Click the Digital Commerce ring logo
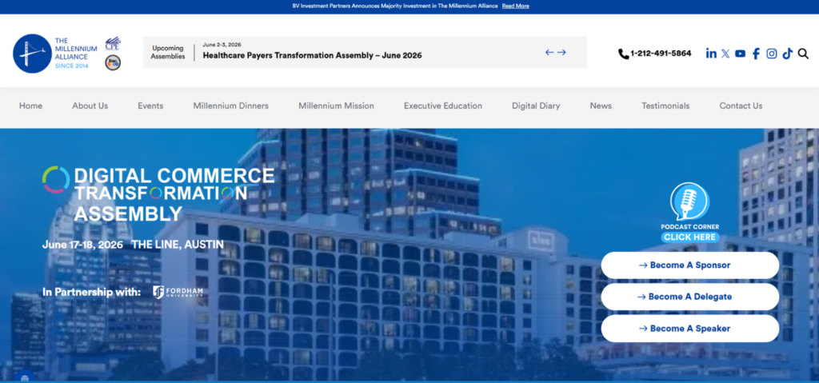The height and width of the screenshot is (383, 819). [x=56, y=179]
